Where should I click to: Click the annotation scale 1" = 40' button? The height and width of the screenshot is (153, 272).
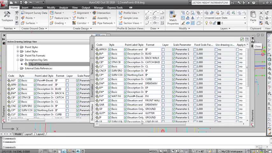(199, 151)
